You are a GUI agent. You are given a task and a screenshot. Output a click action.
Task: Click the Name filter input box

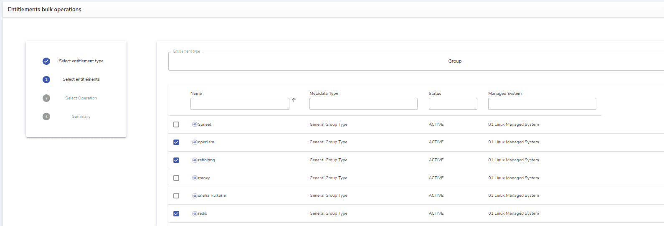coord(240,104)
